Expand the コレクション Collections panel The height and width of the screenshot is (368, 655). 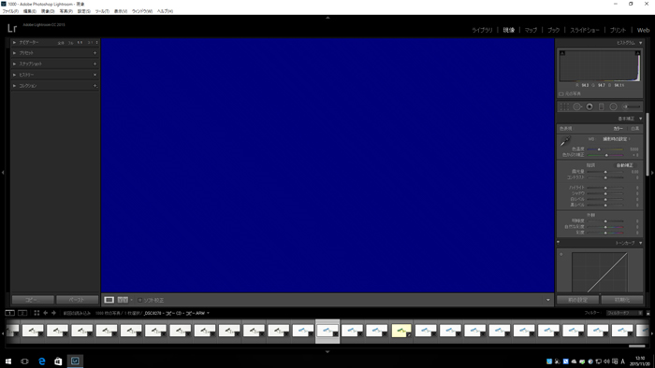click(x=15, y=85)
